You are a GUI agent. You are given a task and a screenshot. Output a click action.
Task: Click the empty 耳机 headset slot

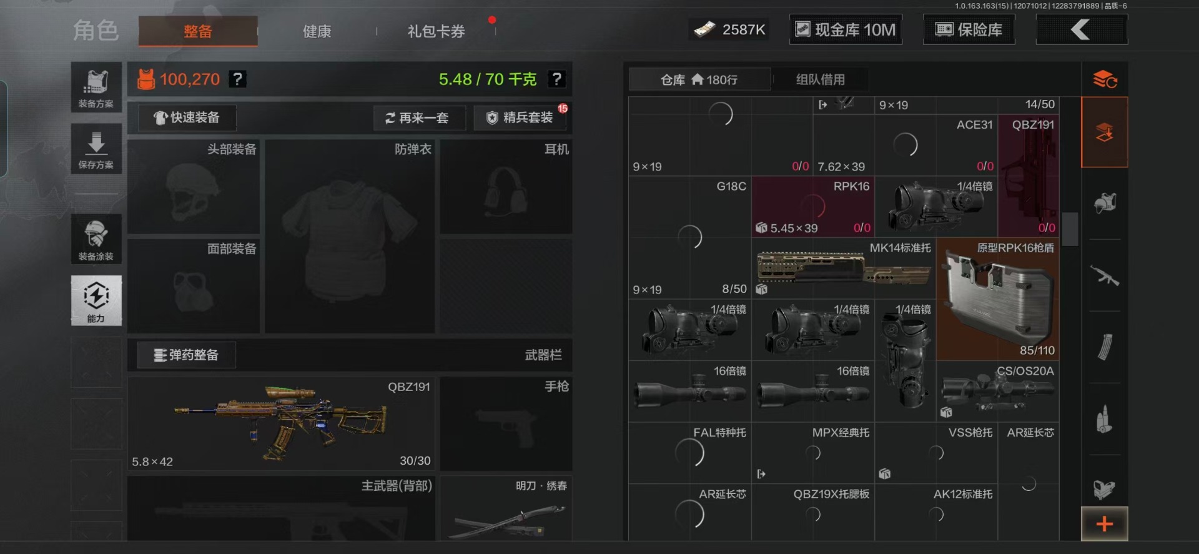(x=506, y=186)
